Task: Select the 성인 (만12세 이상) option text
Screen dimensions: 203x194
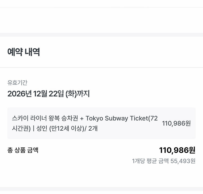Action: [x=60, y=128]
